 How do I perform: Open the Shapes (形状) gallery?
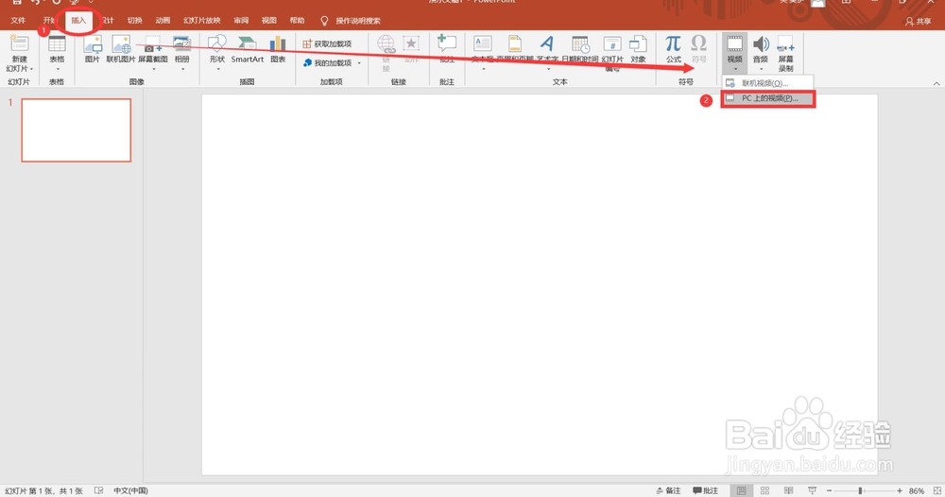[217, 44]
